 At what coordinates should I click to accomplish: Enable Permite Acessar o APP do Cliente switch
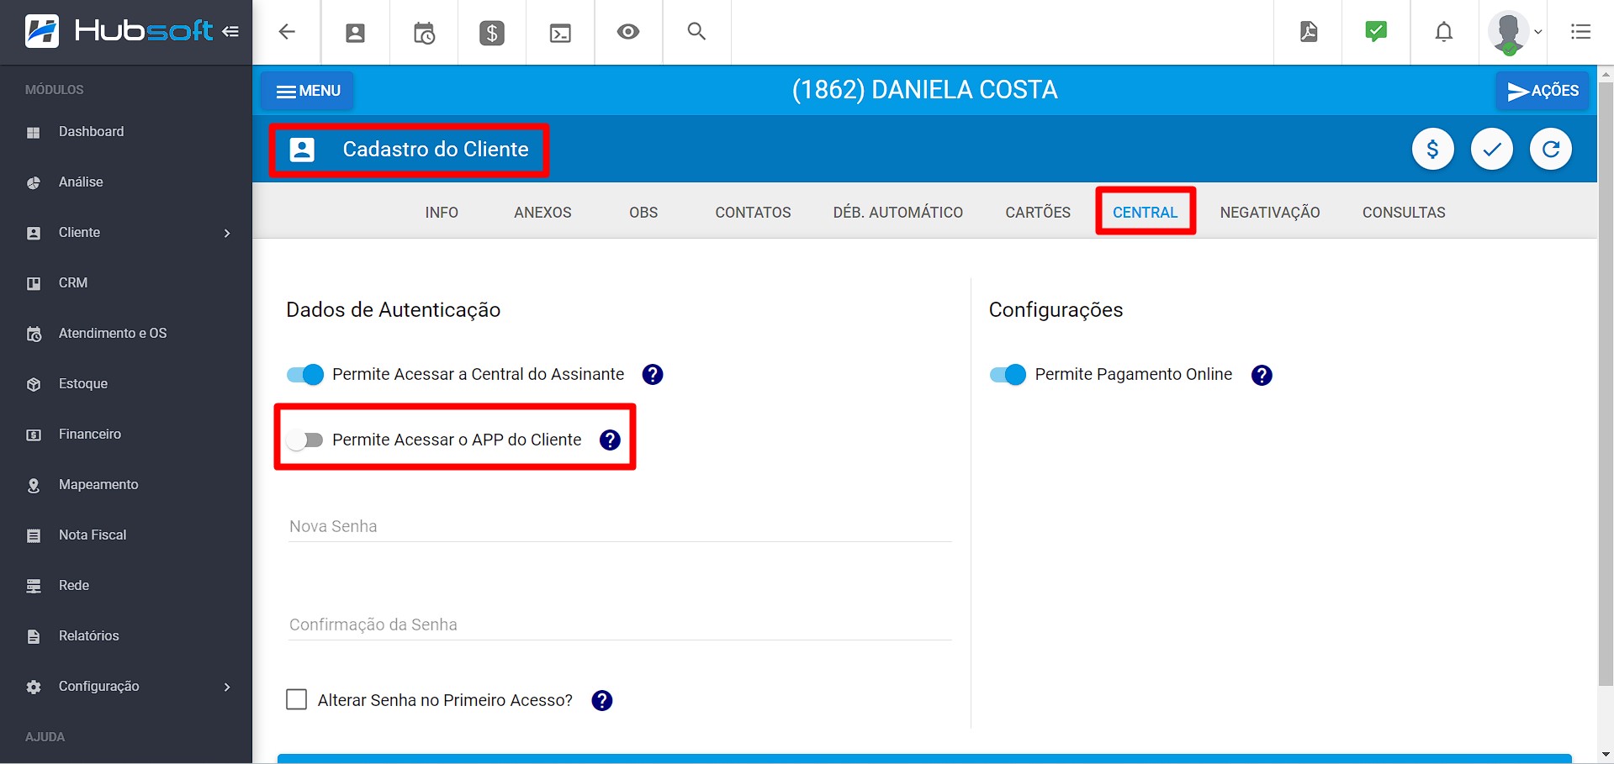tap(304, 440)
